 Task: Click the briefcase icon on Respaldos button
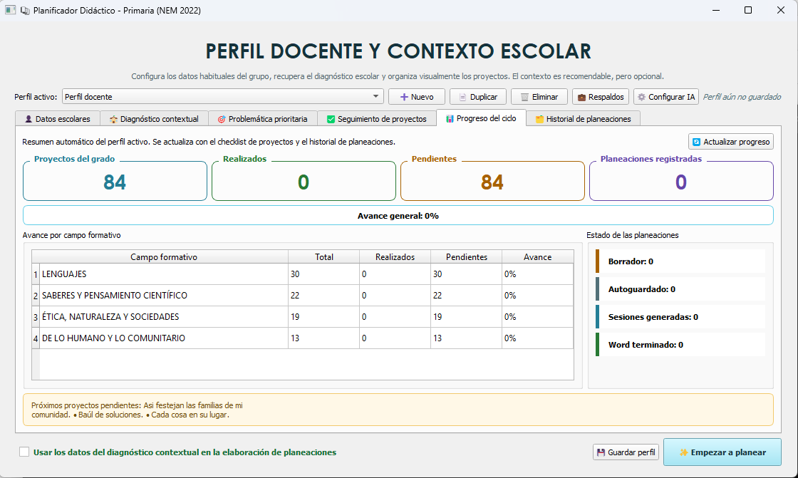click(581, 97)
